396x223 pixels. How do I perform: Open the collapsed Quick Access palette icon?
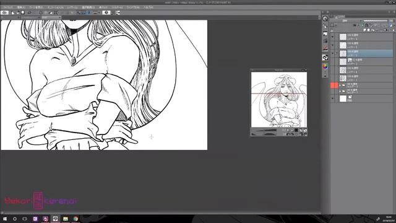point(325,19)
